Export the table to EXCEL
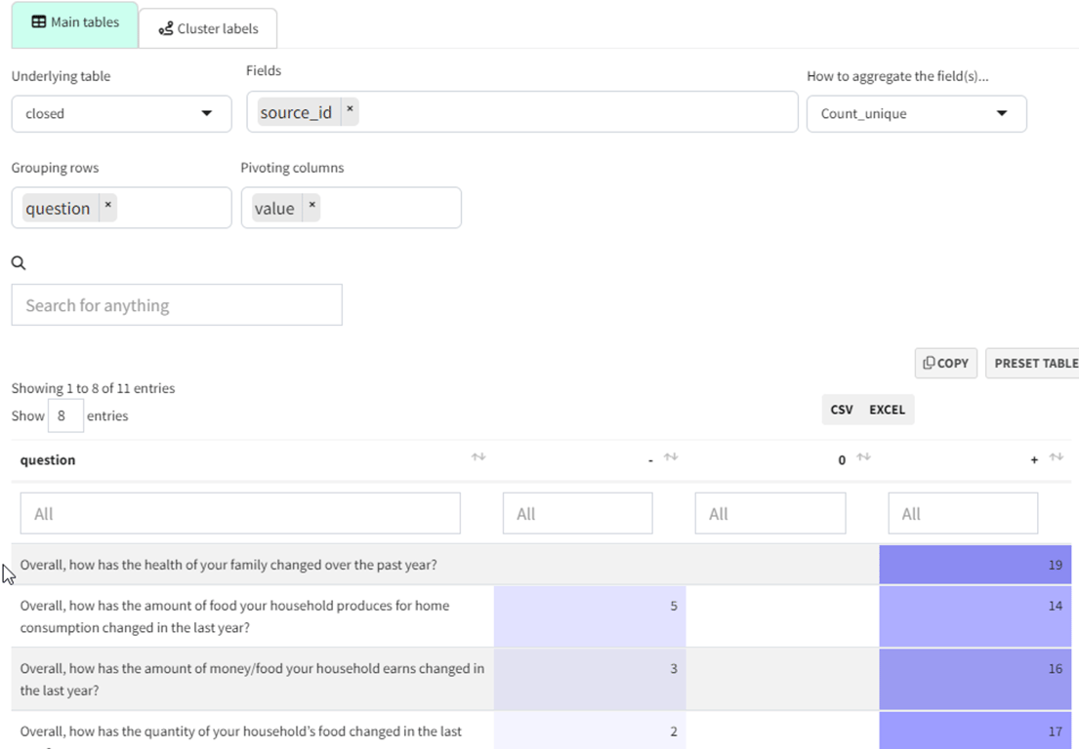 click(887, 410)
